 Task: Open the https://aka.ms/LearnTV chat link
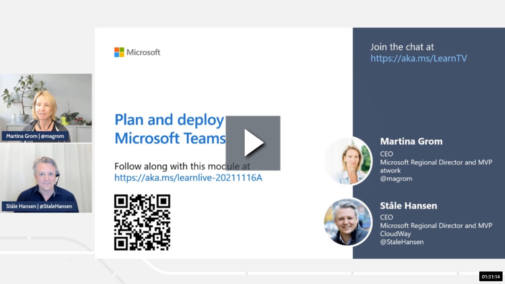418,58
